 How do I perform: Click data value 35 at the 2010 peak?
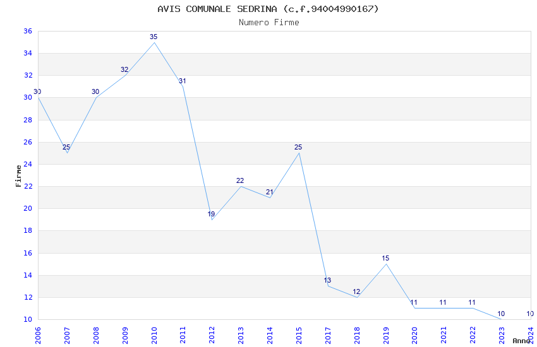154,37
